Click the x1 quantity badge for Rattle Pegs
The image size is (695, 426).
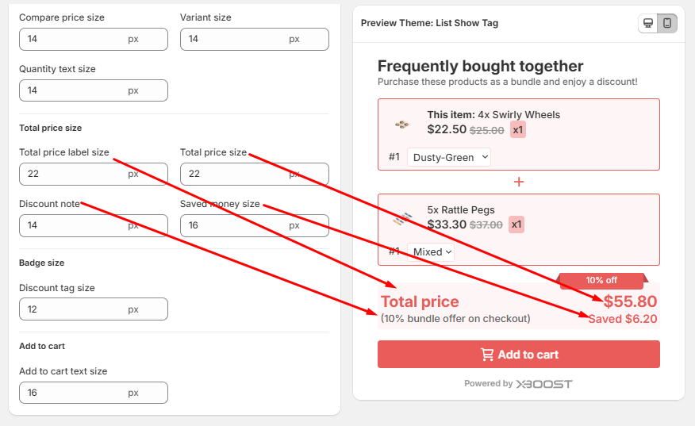coord(516,225)
